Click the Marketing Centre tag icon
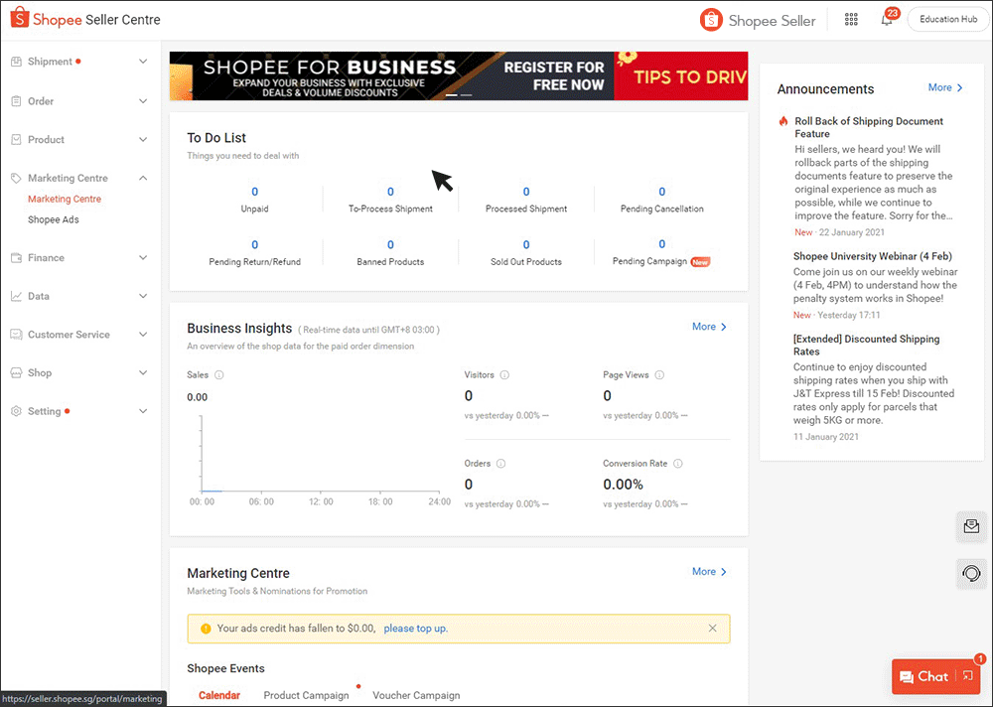 (17, 178)
